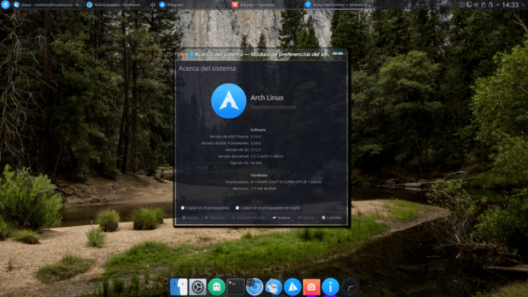This screenshot has width=528, height=297.
Task: Click the kernel version text 5.1.7-arch1-1-ARCH
Action: [267, 156]
